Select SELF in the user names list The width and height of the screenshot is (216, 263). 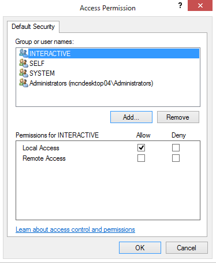tap(37, 64)
